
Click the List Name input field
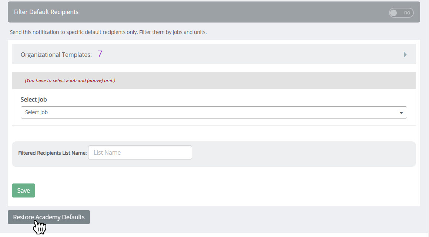click(140, 152)
